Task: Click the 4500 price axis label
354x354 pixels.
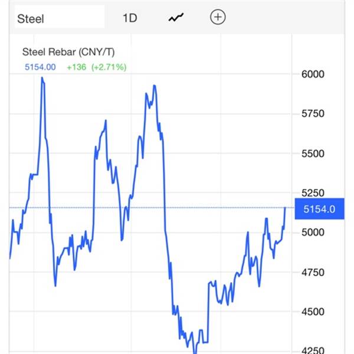Action: pyautogui.click(x=312, y=312)
